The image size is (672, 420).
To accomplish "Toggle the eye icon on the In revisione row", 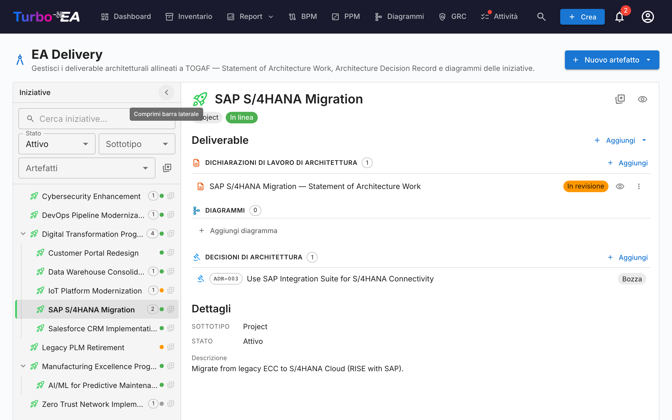I will coord(620,186).
